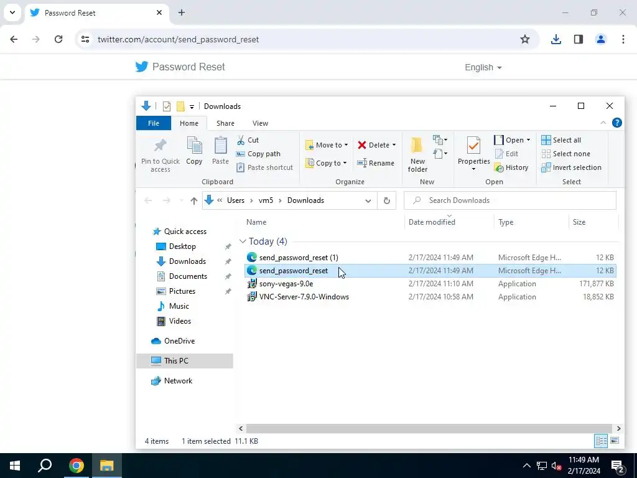Select This PC in navigation pane
Screen dimensions: 637x478
pyautogui.click(x=175, y=361)
